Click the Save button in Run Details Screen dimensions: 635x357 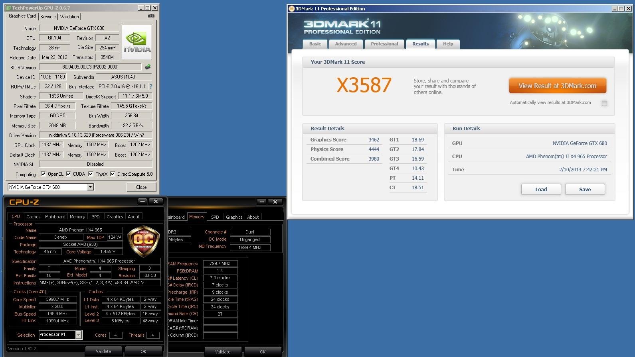tap(585, 189)
